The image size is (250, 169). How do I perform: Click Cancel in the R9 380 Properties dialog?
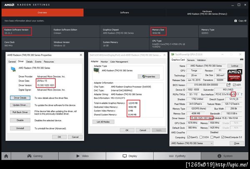[x=75, y=137]
